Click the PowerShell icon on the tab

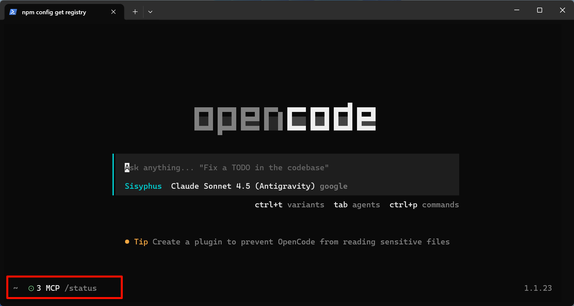pos(13,12)
